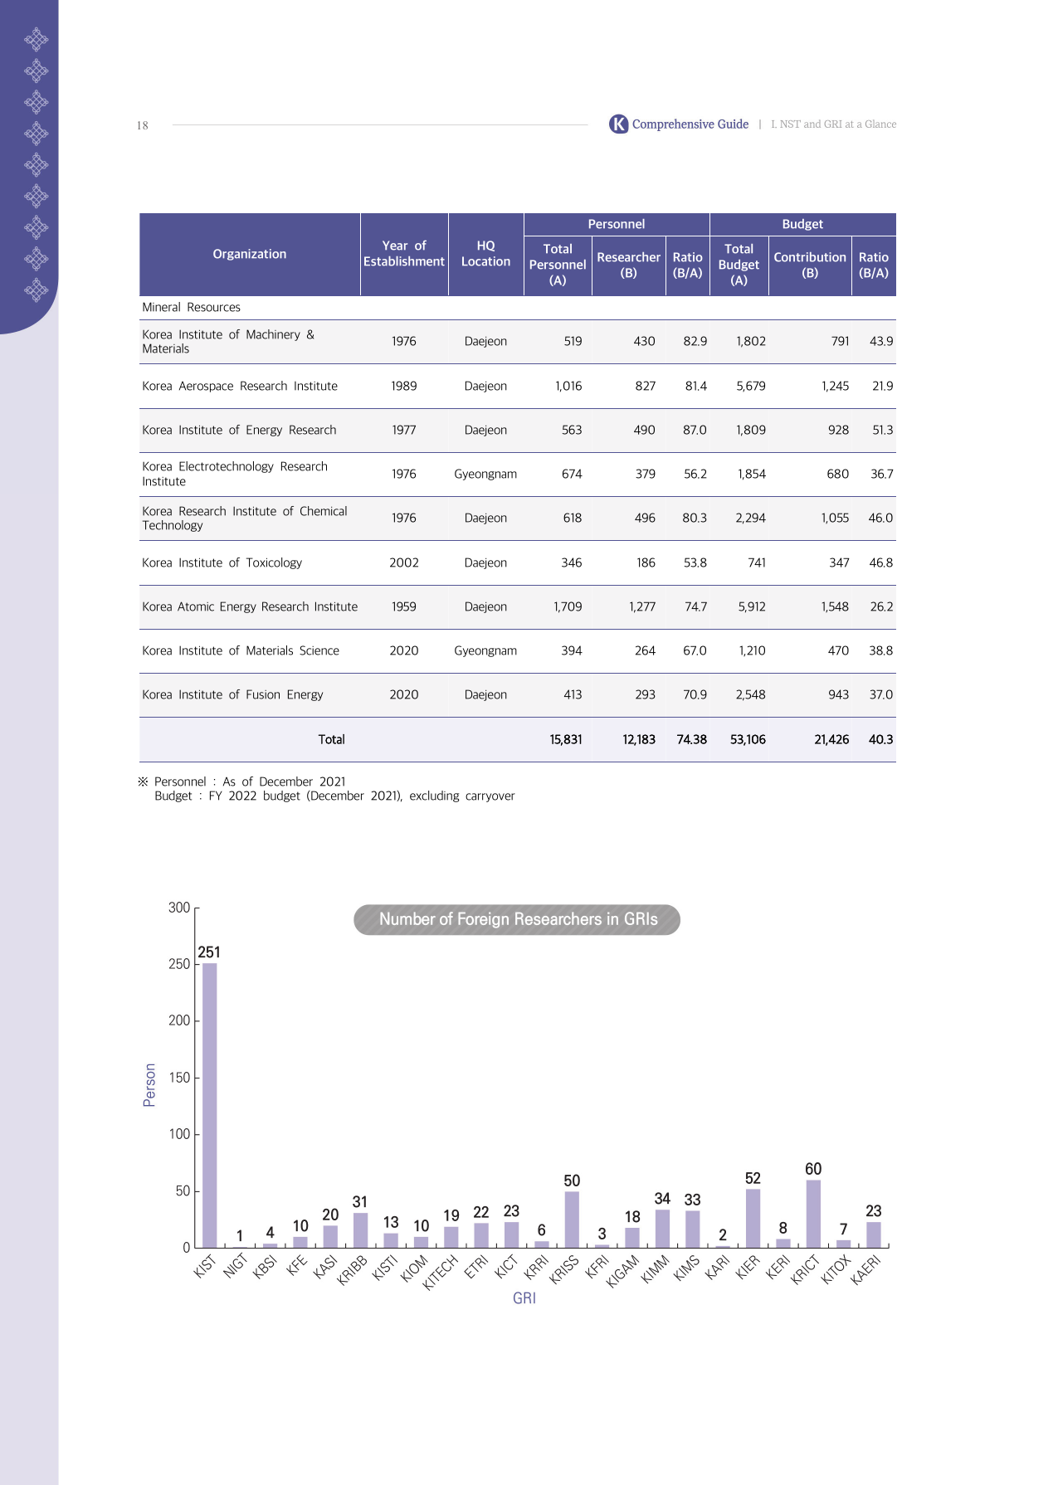Image resolution: width=1058 pixels, height=1485 pixels.
Task: Select Korea Institute of Energy Research name
Action: coord(239,430)
